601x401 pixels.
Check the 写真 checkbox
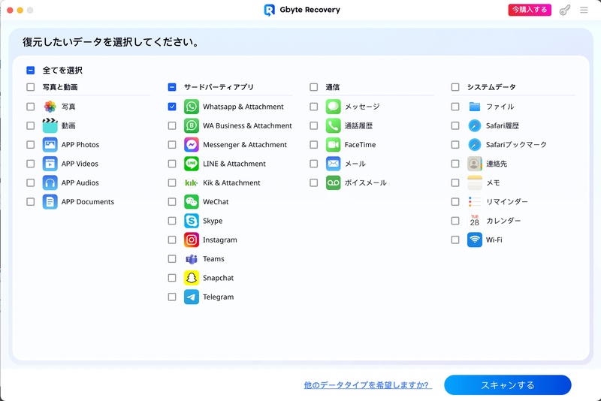pyautogui.click(x=31, y=107)
